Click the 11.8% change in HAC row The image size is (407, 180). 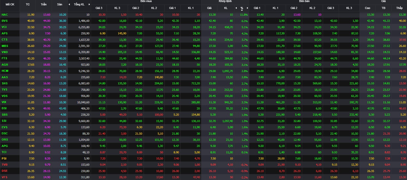(244, 15)
